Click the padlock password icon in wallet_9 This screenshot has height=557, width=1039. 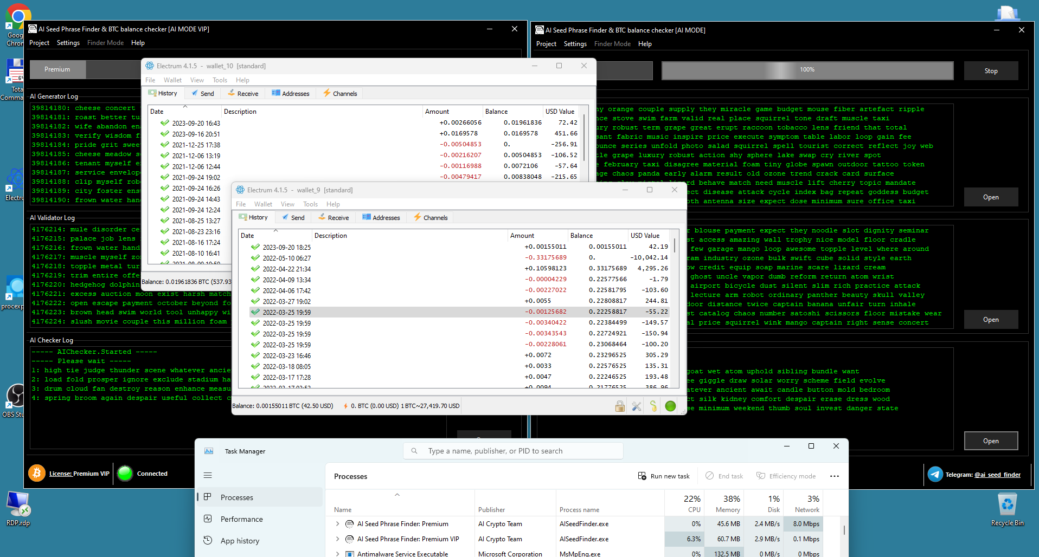pos(620,406)
